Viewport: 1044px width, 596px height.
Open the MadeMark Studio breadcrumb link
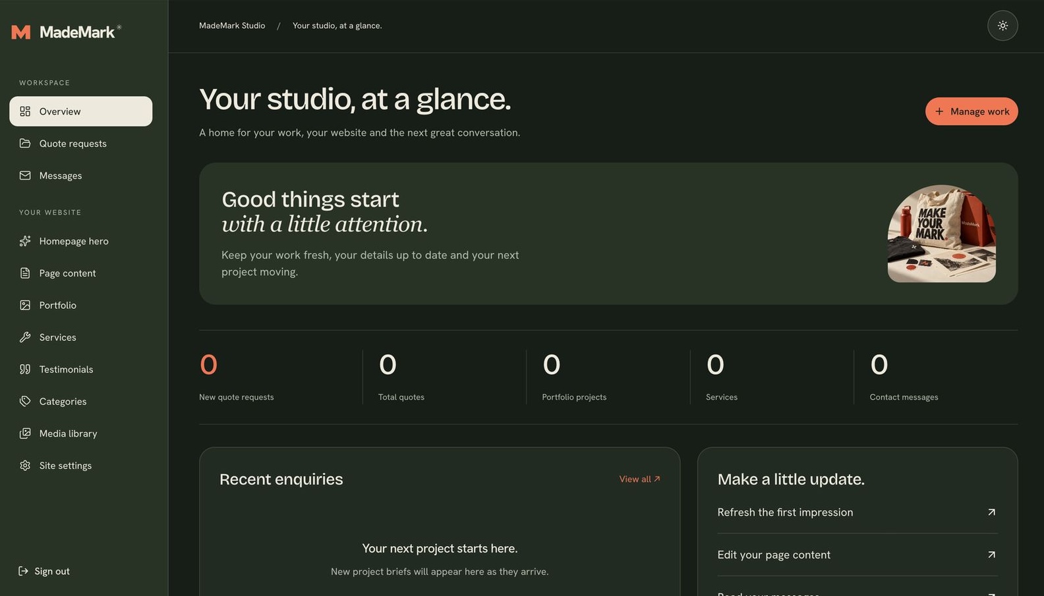pos(232,26)
